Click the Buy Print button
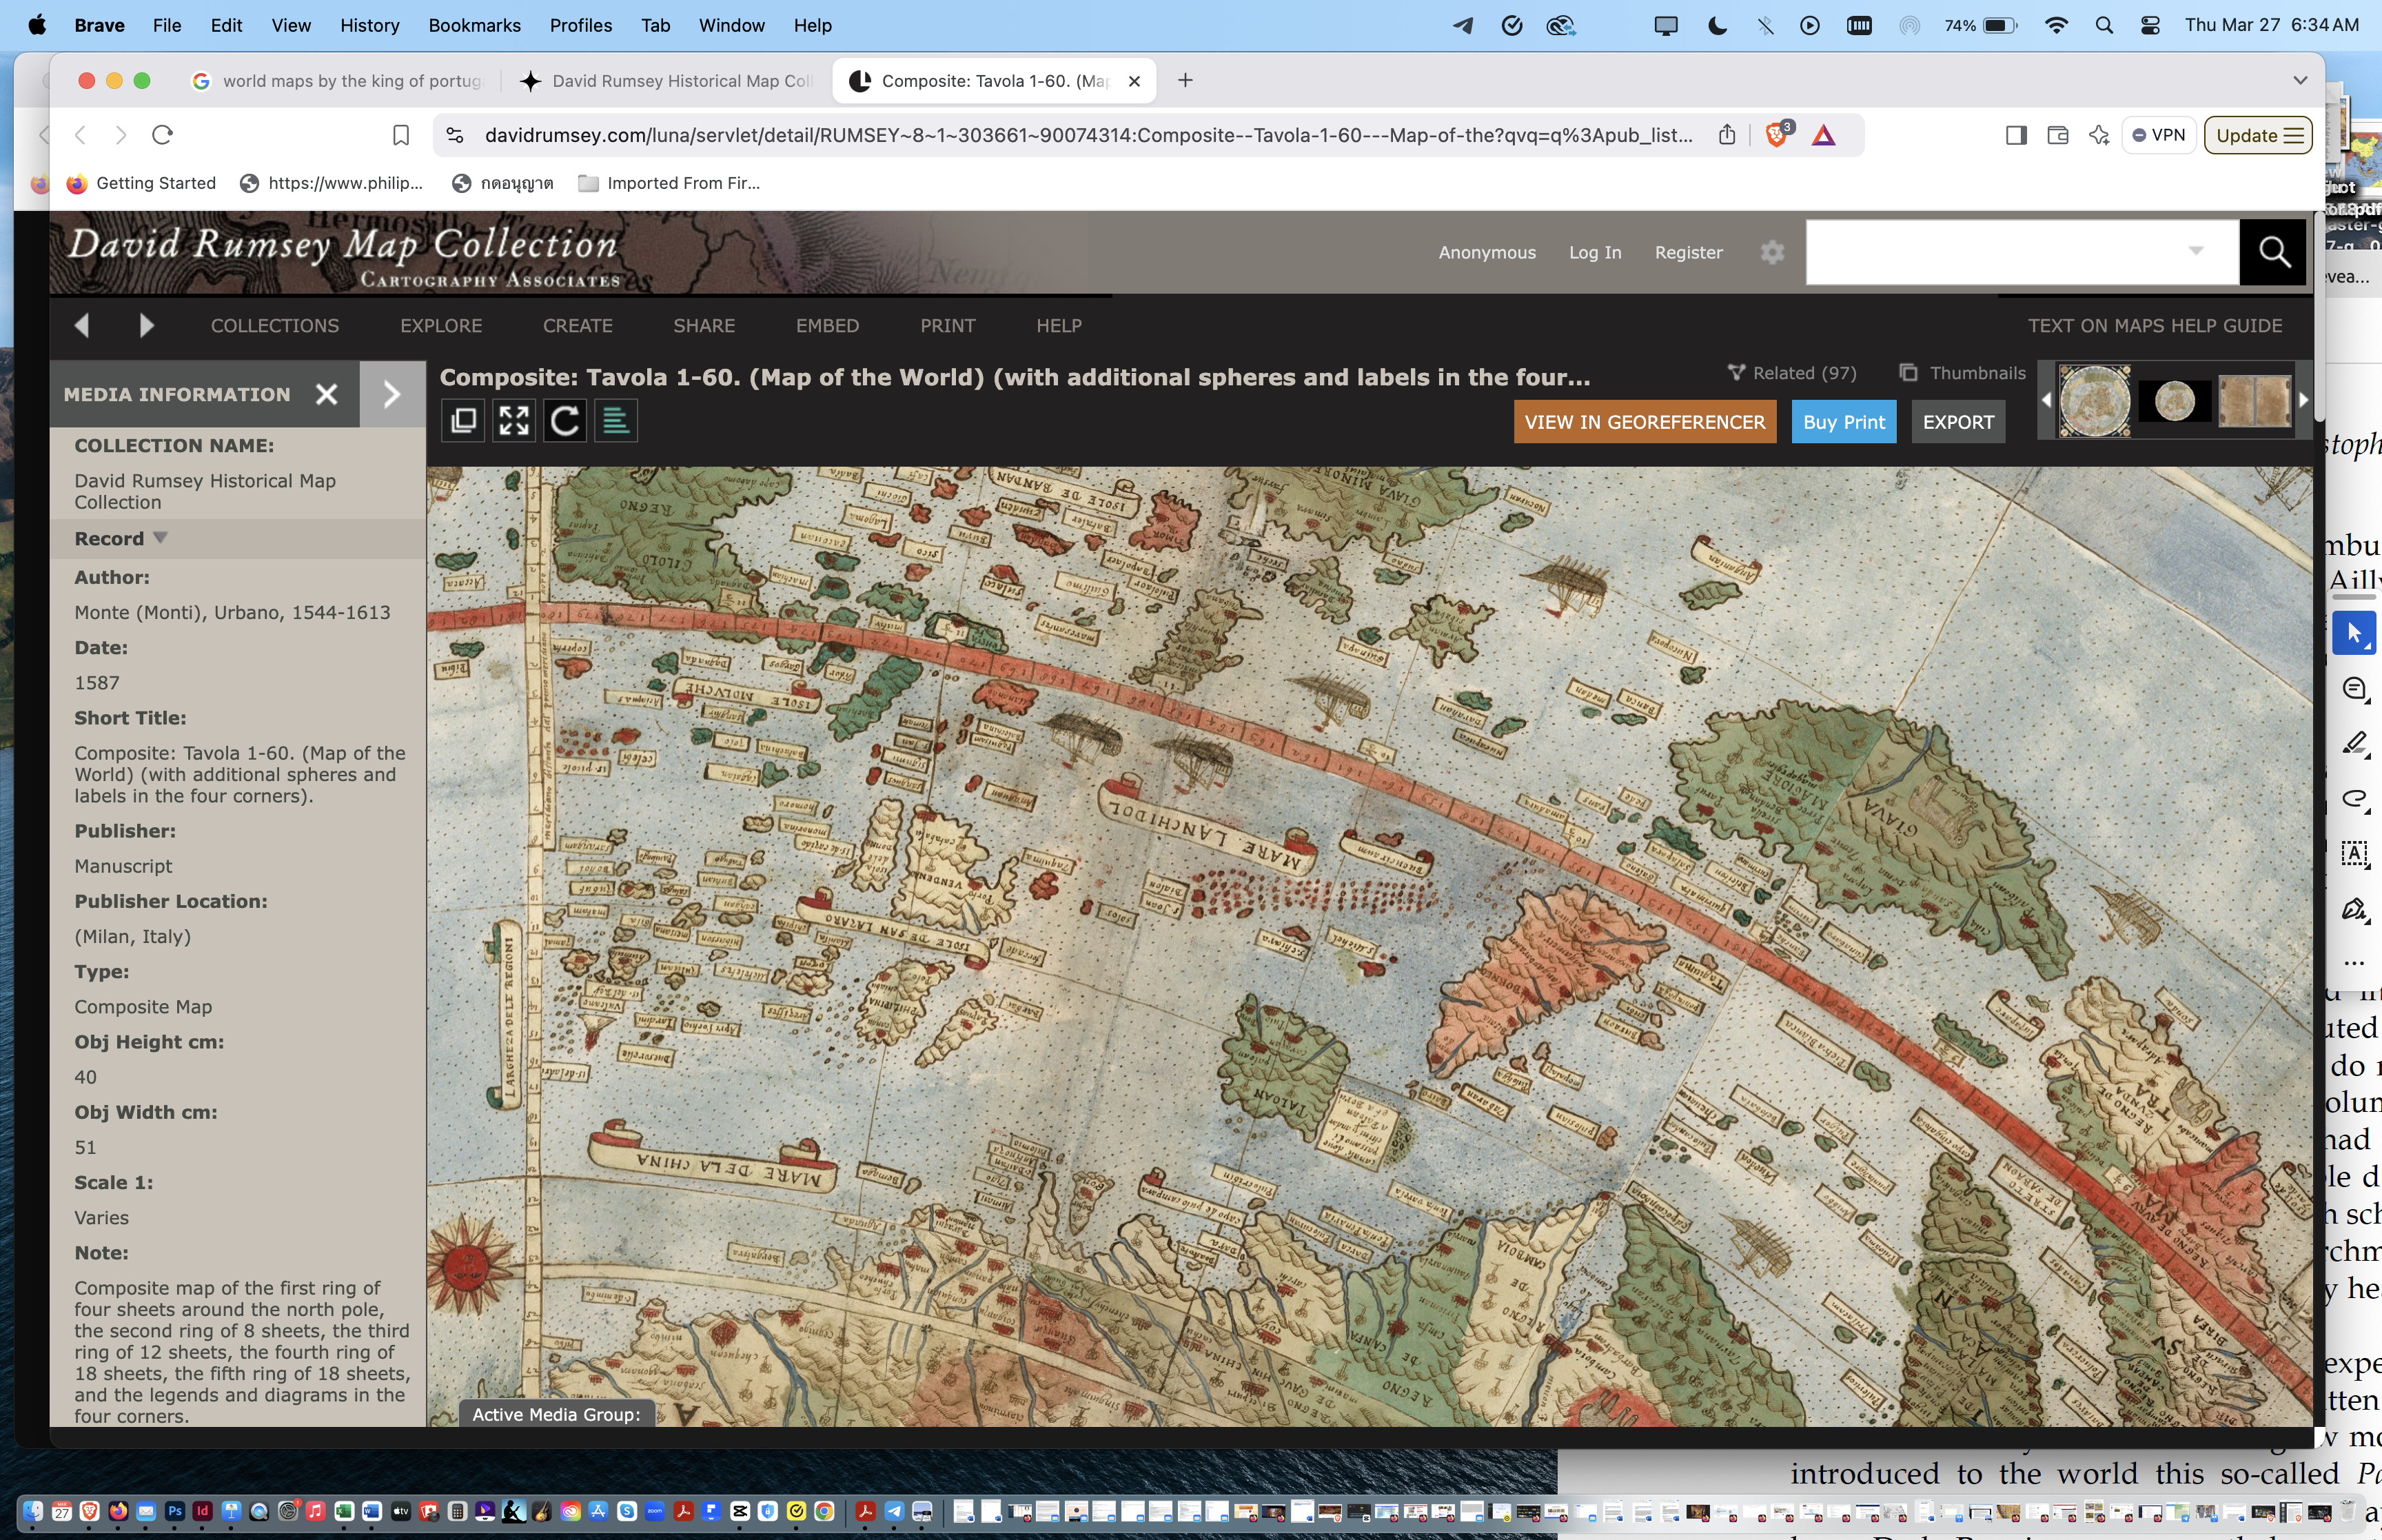 [1843, 422]
